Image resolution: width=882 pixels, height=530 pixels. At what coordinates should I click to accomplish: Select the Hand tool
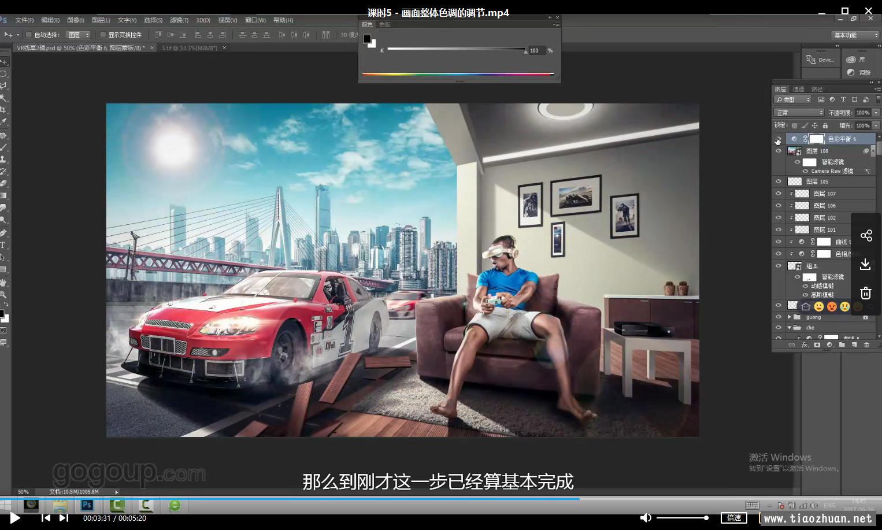3,282
